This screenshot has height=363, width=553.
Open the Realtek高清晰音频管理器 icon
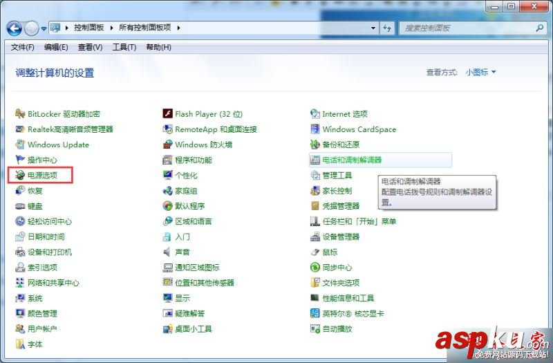pyautogui.click(x=20, y=129)
